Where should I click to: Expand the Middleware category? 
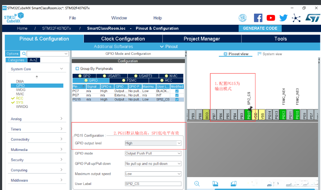click(x=62, y=180)
